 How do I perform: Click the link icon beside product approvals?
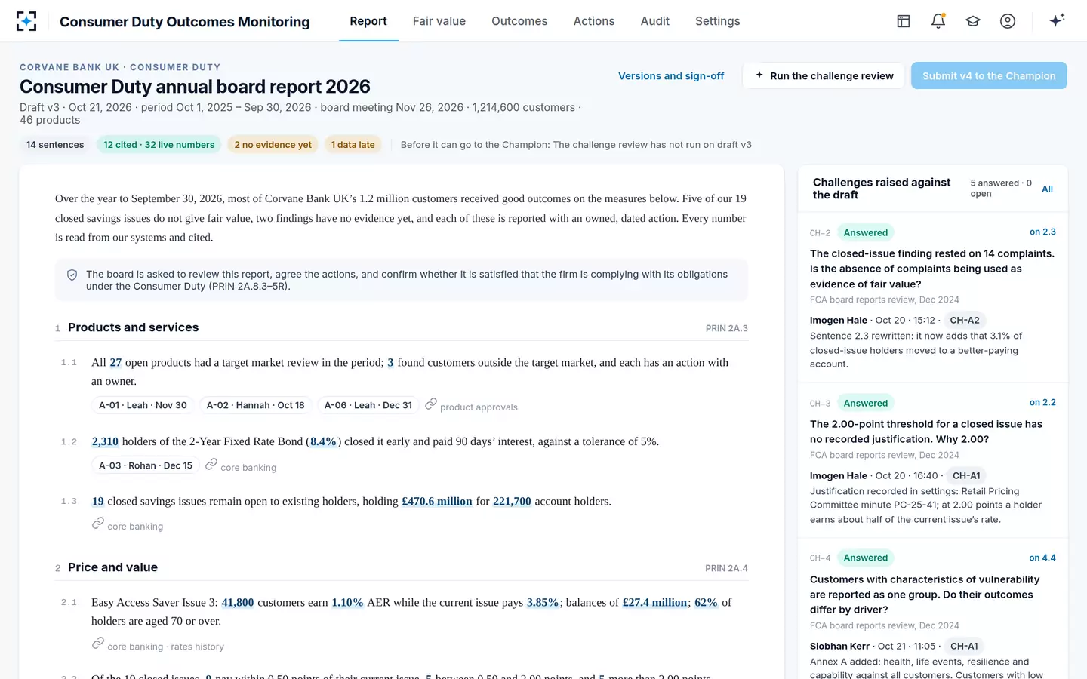tap(431, 404)
